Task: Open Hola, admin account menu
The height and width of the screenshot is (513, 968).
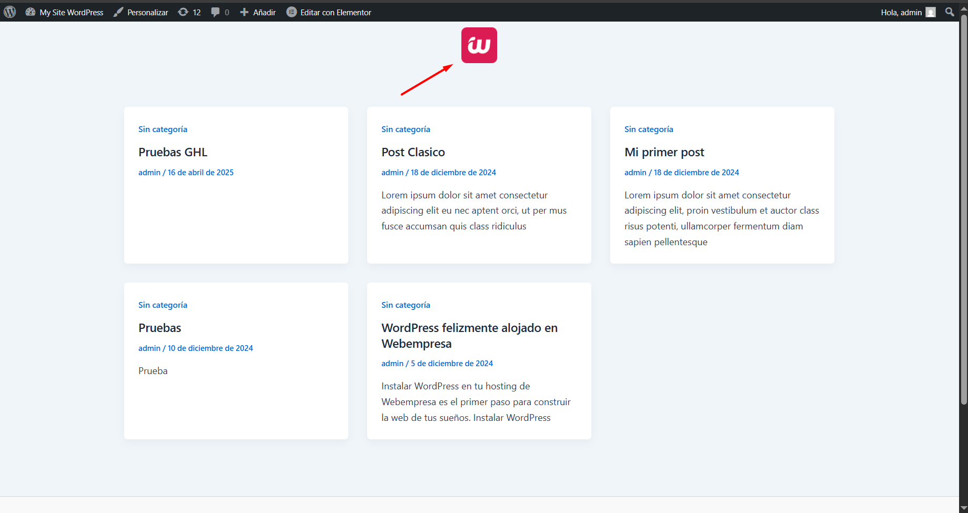Action: pyautogui.click(x=908, y=12)
